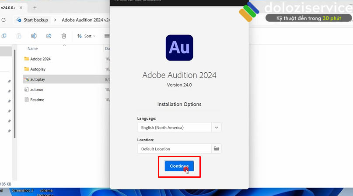Select the English (North America) language box
This screenshot has width=353, height=196.
(x=174, y=127)
